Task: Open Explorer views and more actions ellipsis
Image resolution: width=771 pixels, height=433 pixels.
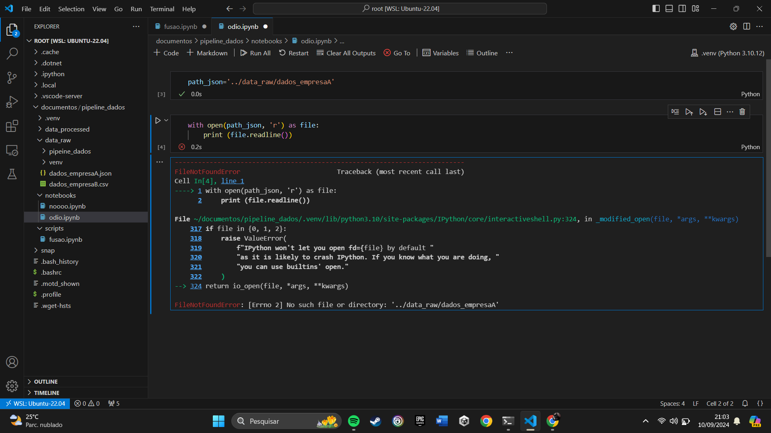Action: [x=136, y=26]
